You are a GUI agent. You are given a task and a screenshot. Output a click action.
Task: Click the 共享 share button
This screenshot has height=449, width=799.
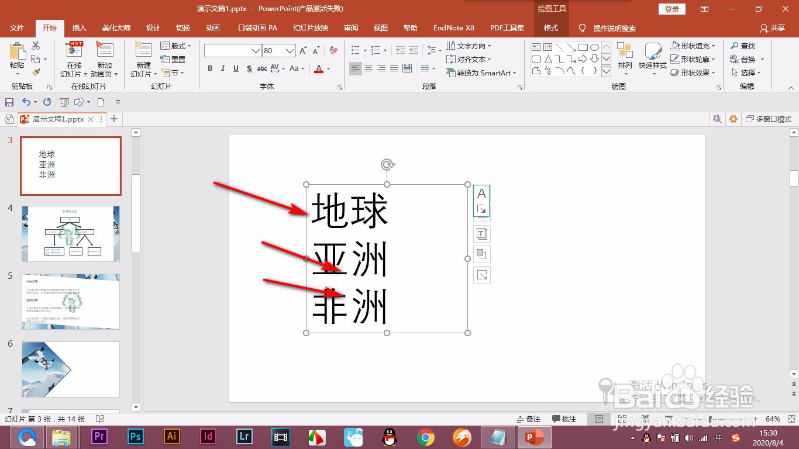point(772,28)
